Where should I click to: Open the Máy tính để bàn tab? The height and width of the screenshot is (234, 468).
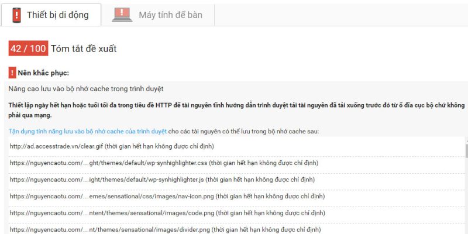click(x=170, y=15)
